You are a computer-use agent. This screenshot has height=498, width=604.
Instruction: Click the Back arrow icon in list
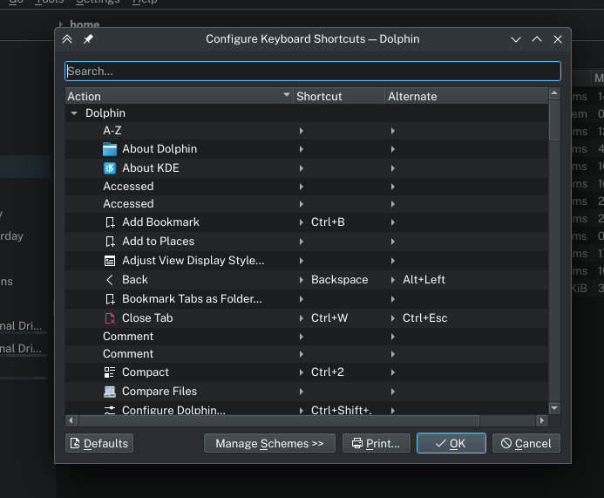[110, 280]
